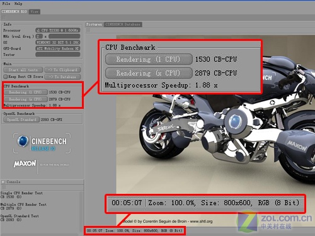The image size is (315, 236).
Task: Click the 00:05:07 render time in status bar
Action: click(94, 230)
